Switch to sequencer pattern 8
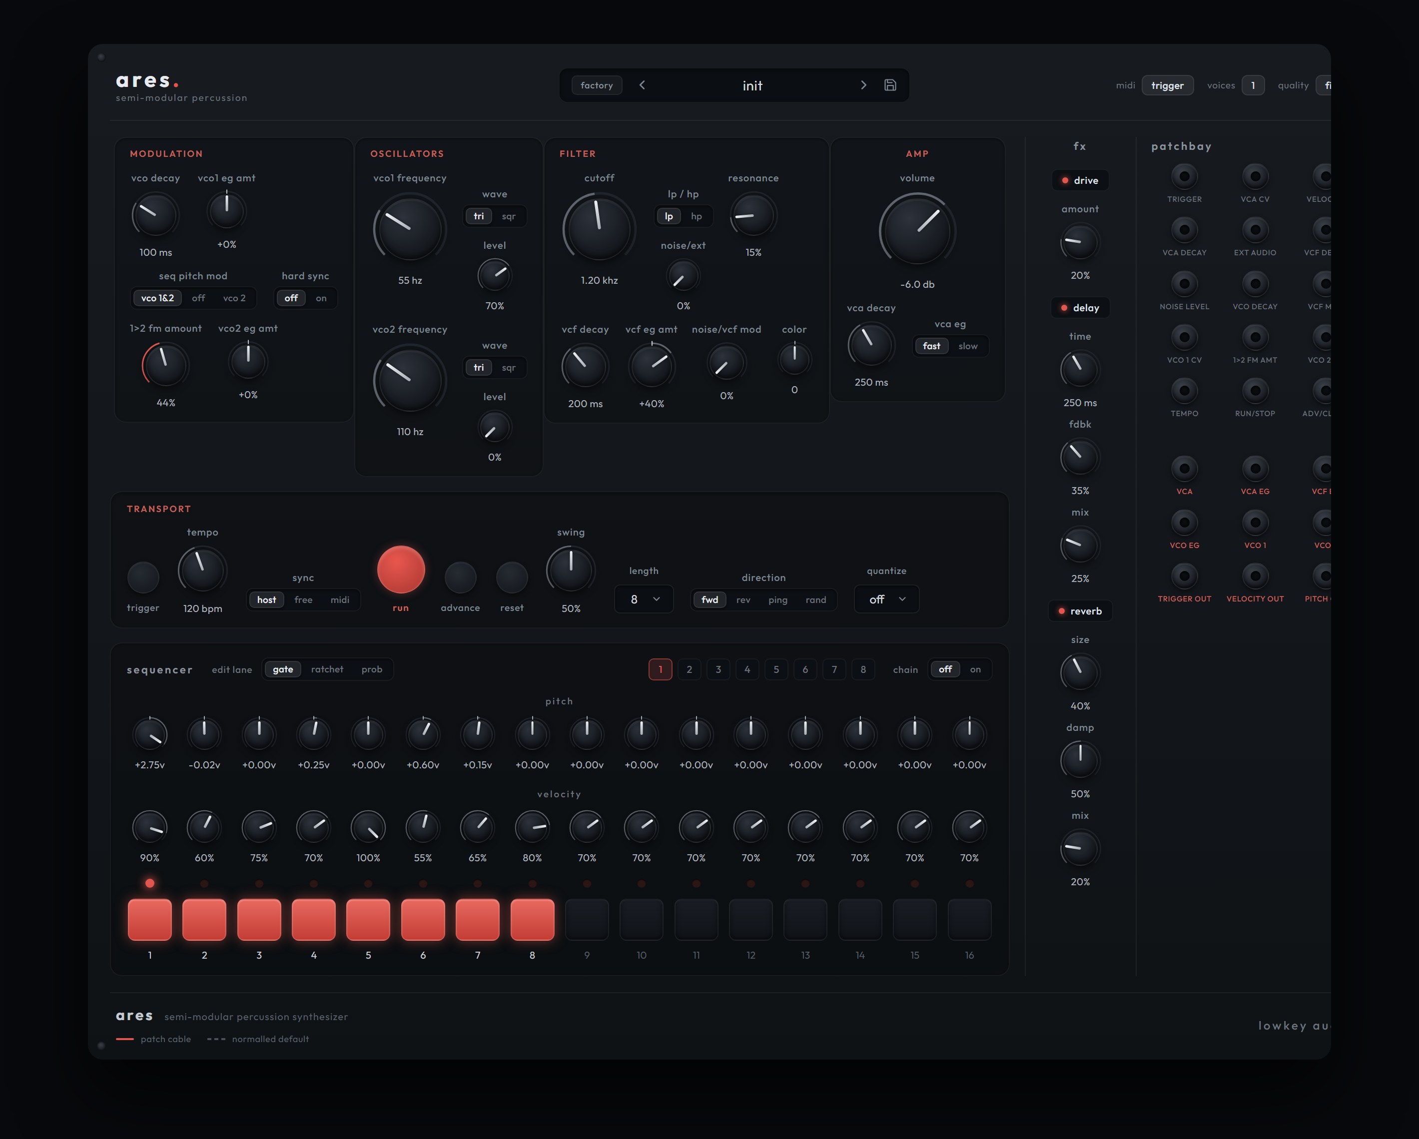 [x=863, y=669]
